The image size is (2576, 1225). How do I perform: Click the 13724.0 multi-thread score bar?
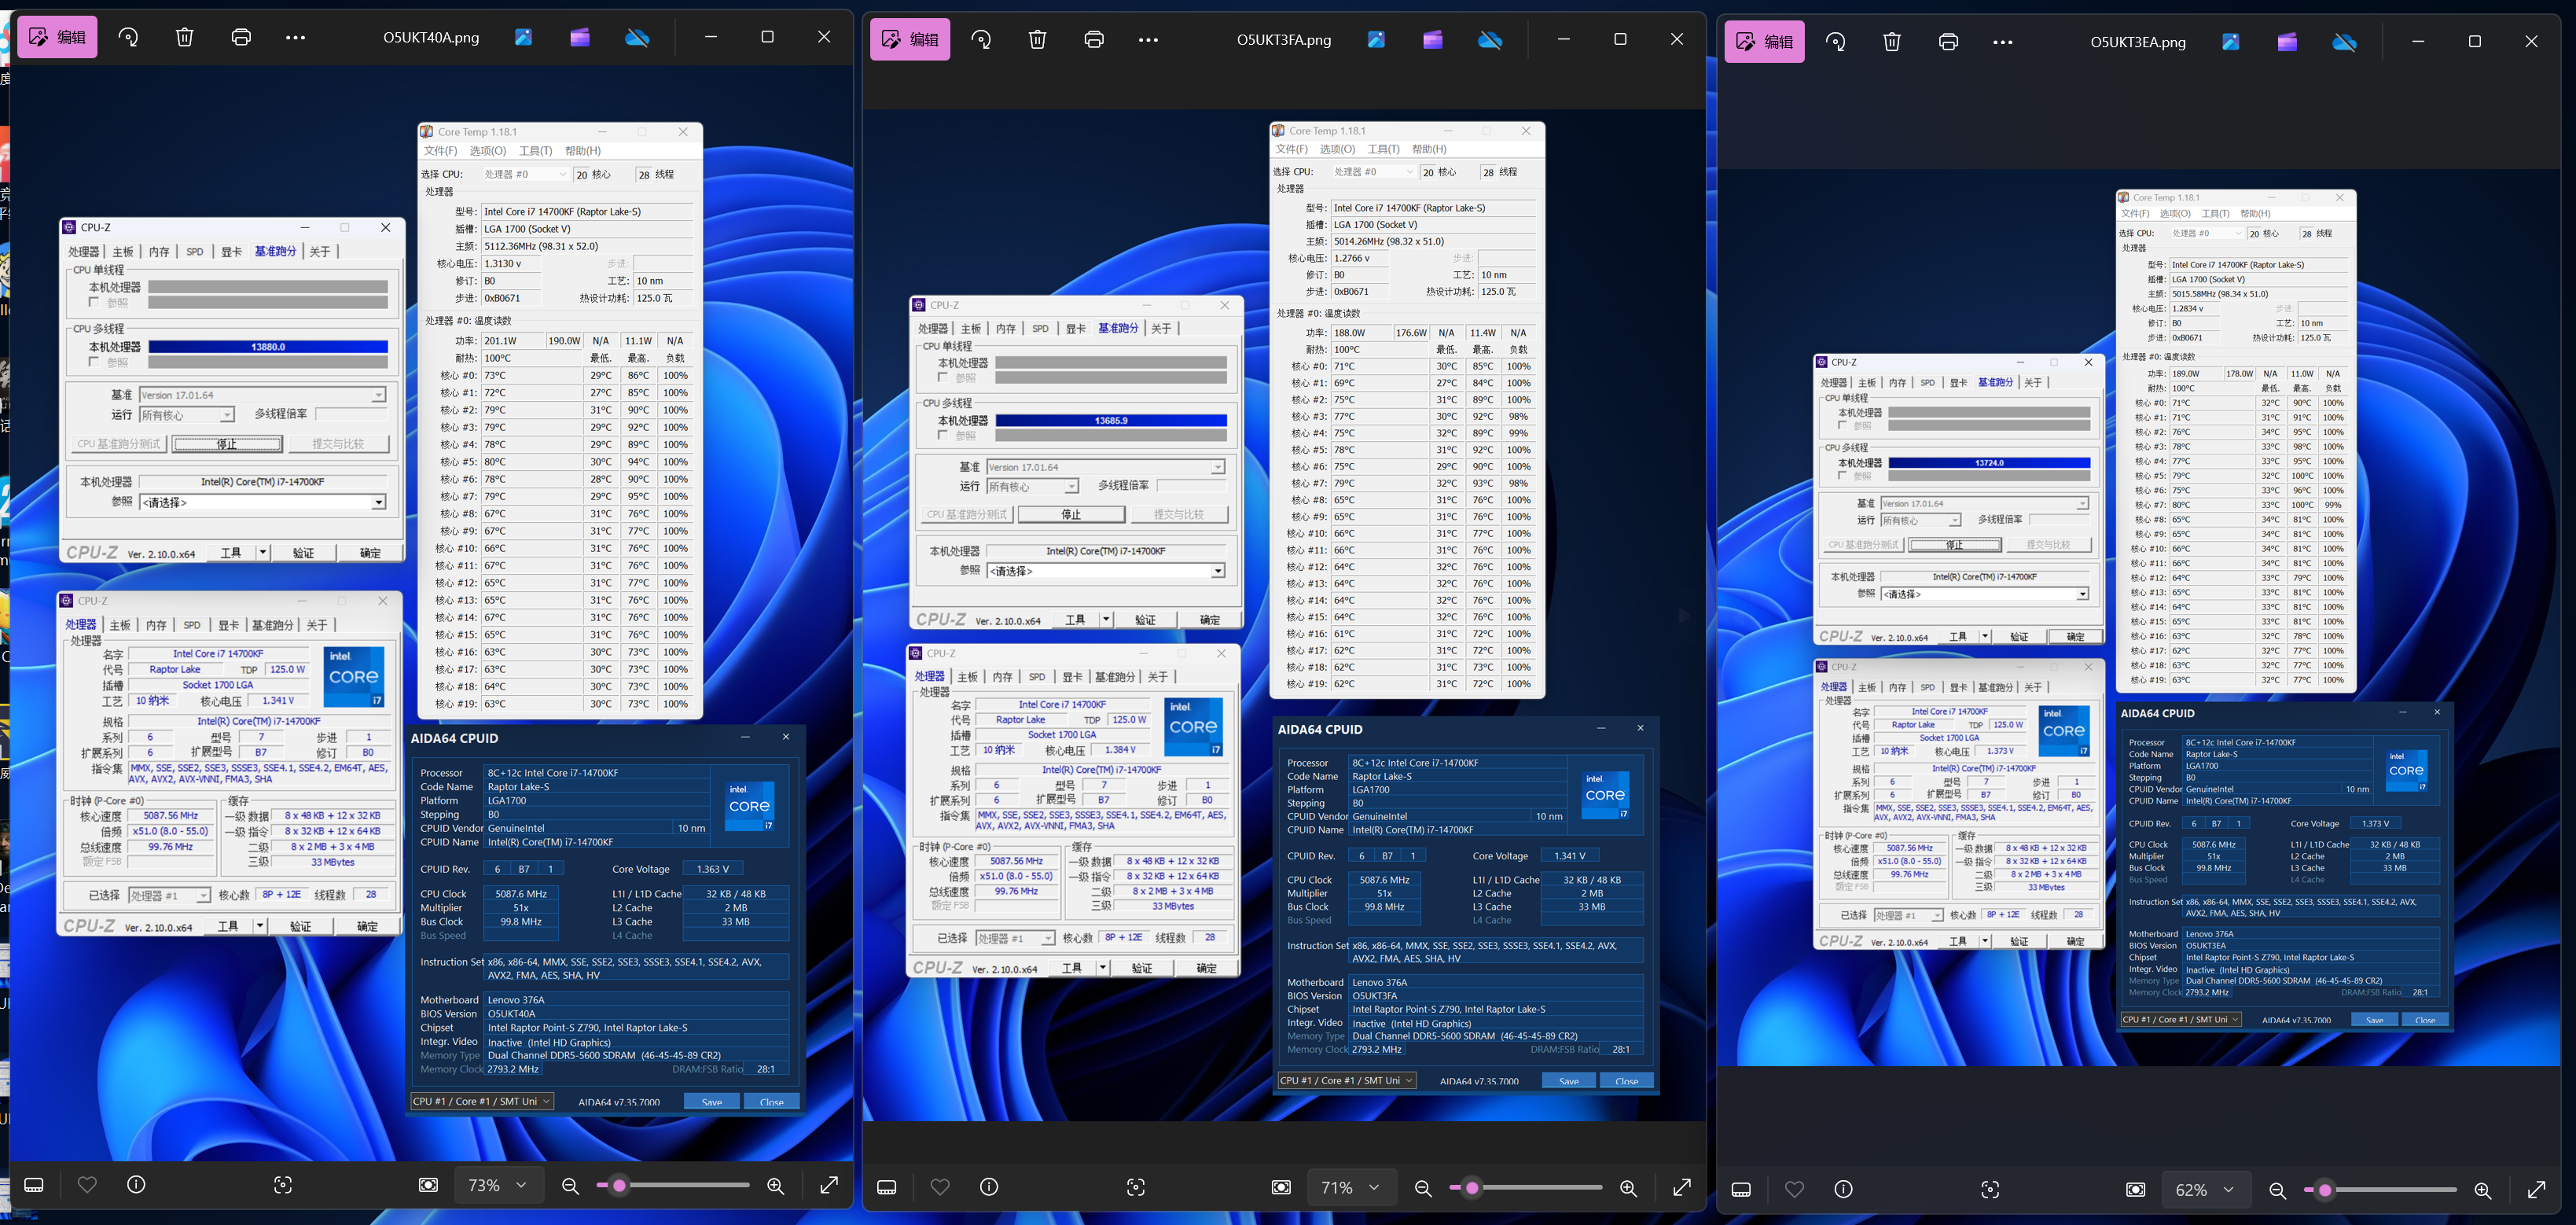[x=1989, y=463]
